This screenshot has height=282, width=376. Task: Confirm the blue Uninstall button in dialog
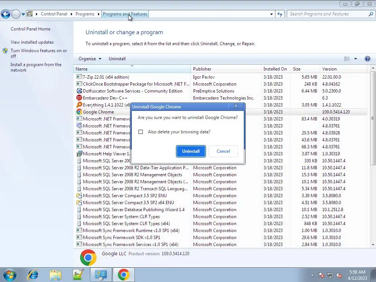tap(191, 151)
